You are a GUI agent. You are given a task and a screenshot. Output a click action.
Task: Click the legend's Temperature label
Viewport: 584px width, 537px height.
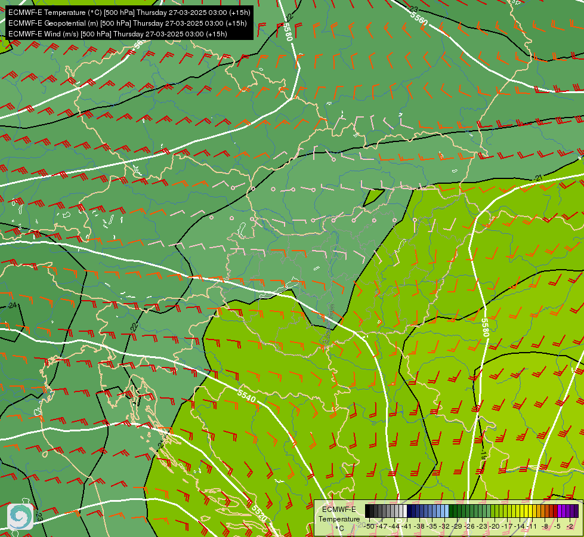[339, 519]
